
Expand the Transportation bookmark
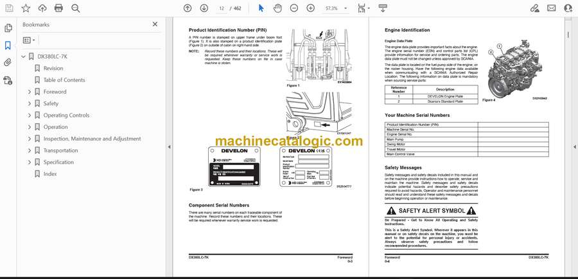30,151
